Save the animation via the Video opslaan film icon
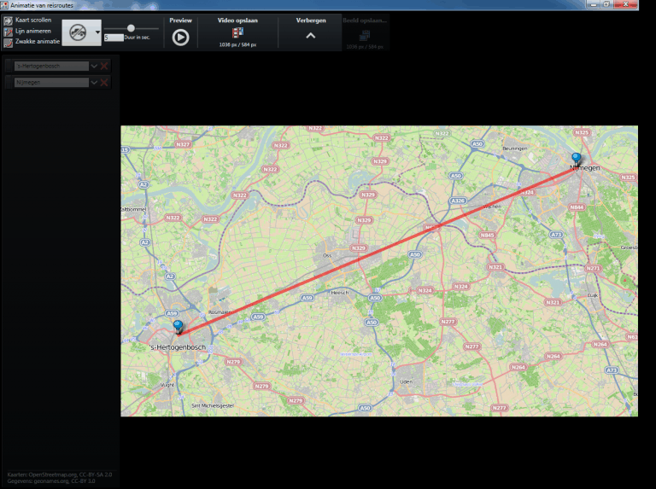 point(237,32)
